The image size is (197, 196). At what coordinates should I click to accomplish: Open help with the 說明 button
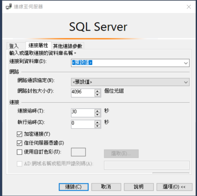[139, 187]
